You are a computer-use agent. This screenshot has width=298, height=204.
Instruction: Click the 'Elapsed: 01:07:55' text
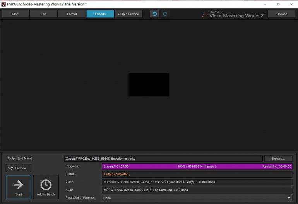(116, 166)
